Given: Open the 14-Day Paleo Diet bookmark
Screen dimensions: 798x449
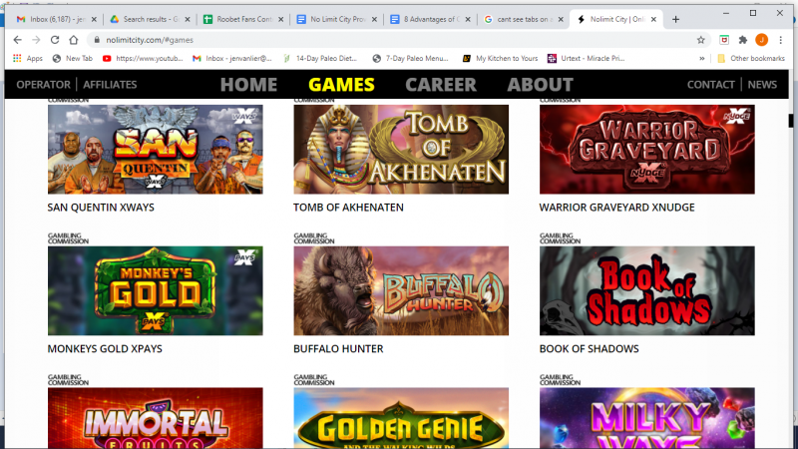Looking at the screenshot, I should (x=320, y=59).
